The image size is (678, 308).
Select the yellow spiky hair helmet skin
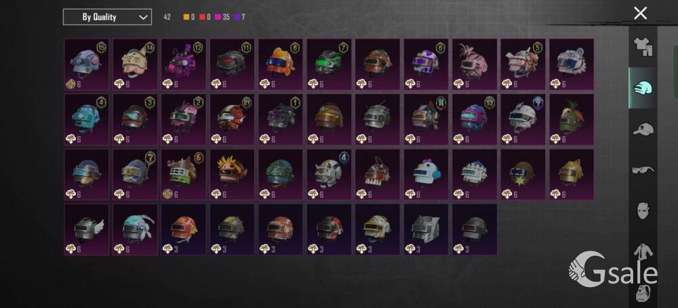pyautogui.click(x=233, y=175)
